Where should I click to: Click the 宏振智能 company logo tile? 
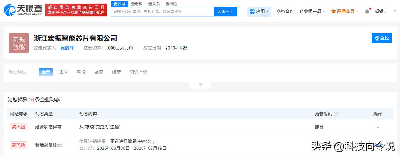19,43
